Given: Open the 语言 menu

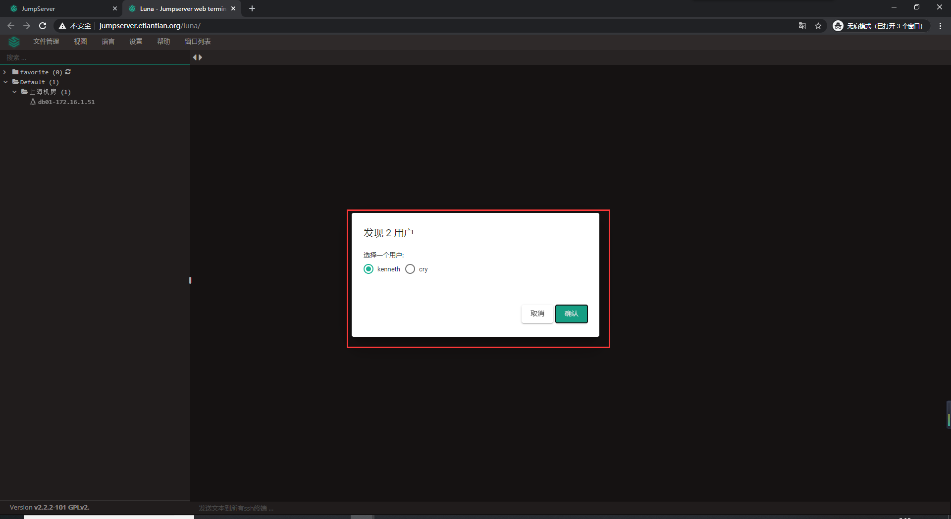Looking at the screenshot, I should pos(108,42).
